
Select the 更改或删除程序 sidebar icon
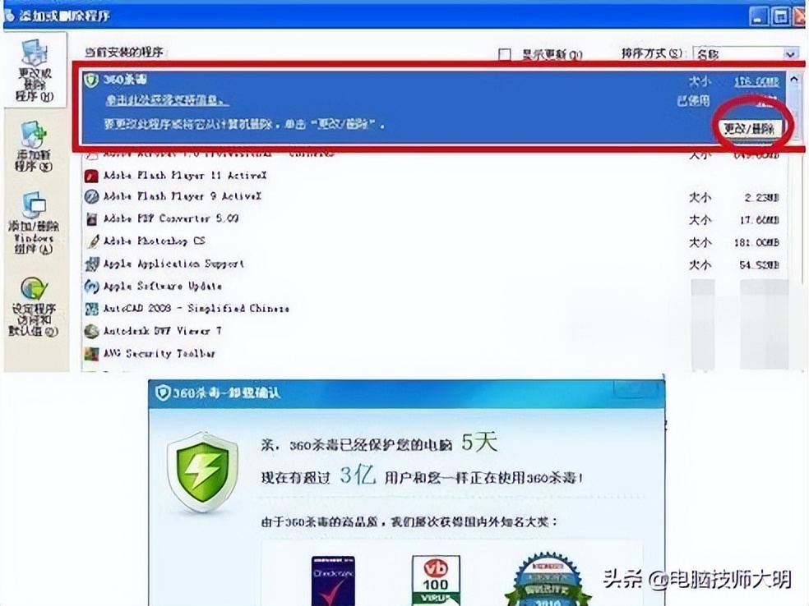point(35,57)
